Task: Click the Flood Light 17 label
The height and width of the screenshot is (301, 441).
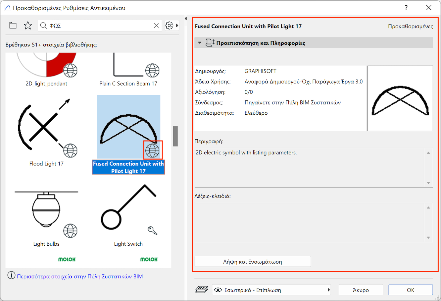Action: pos(46,164)
